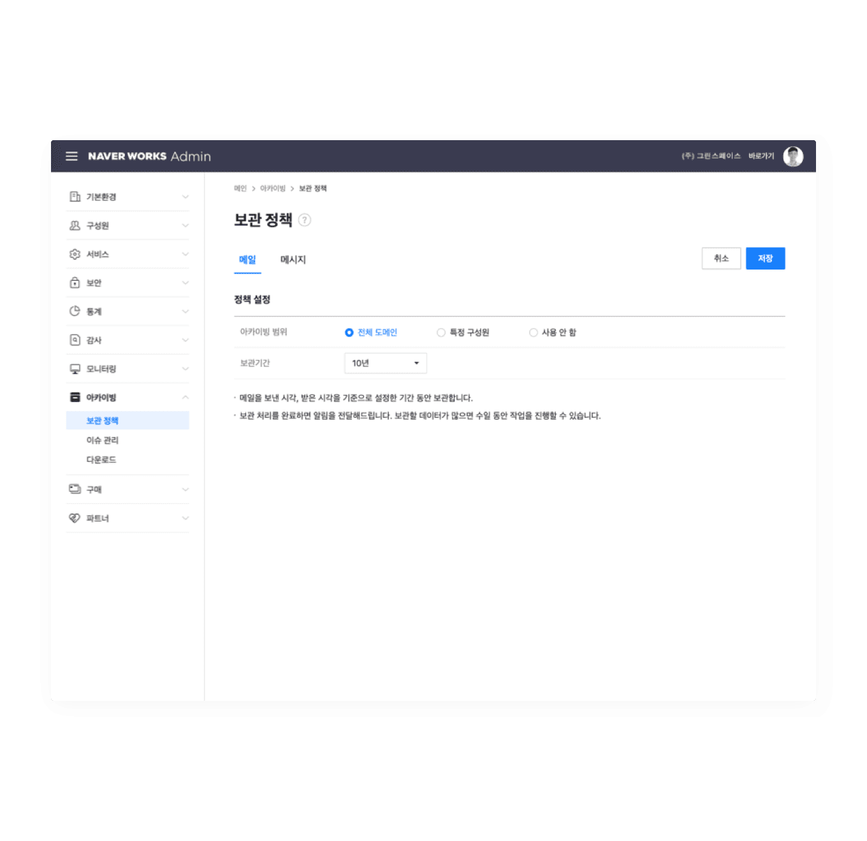The width and height of the screenshot is (867, 841).
Task: Click the 저장 save button
Action: 765,259
